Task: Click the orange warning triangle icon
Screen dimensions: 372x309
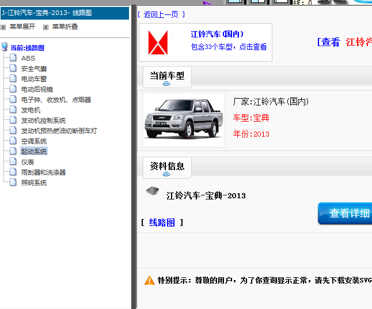Action: coord(150,281)
